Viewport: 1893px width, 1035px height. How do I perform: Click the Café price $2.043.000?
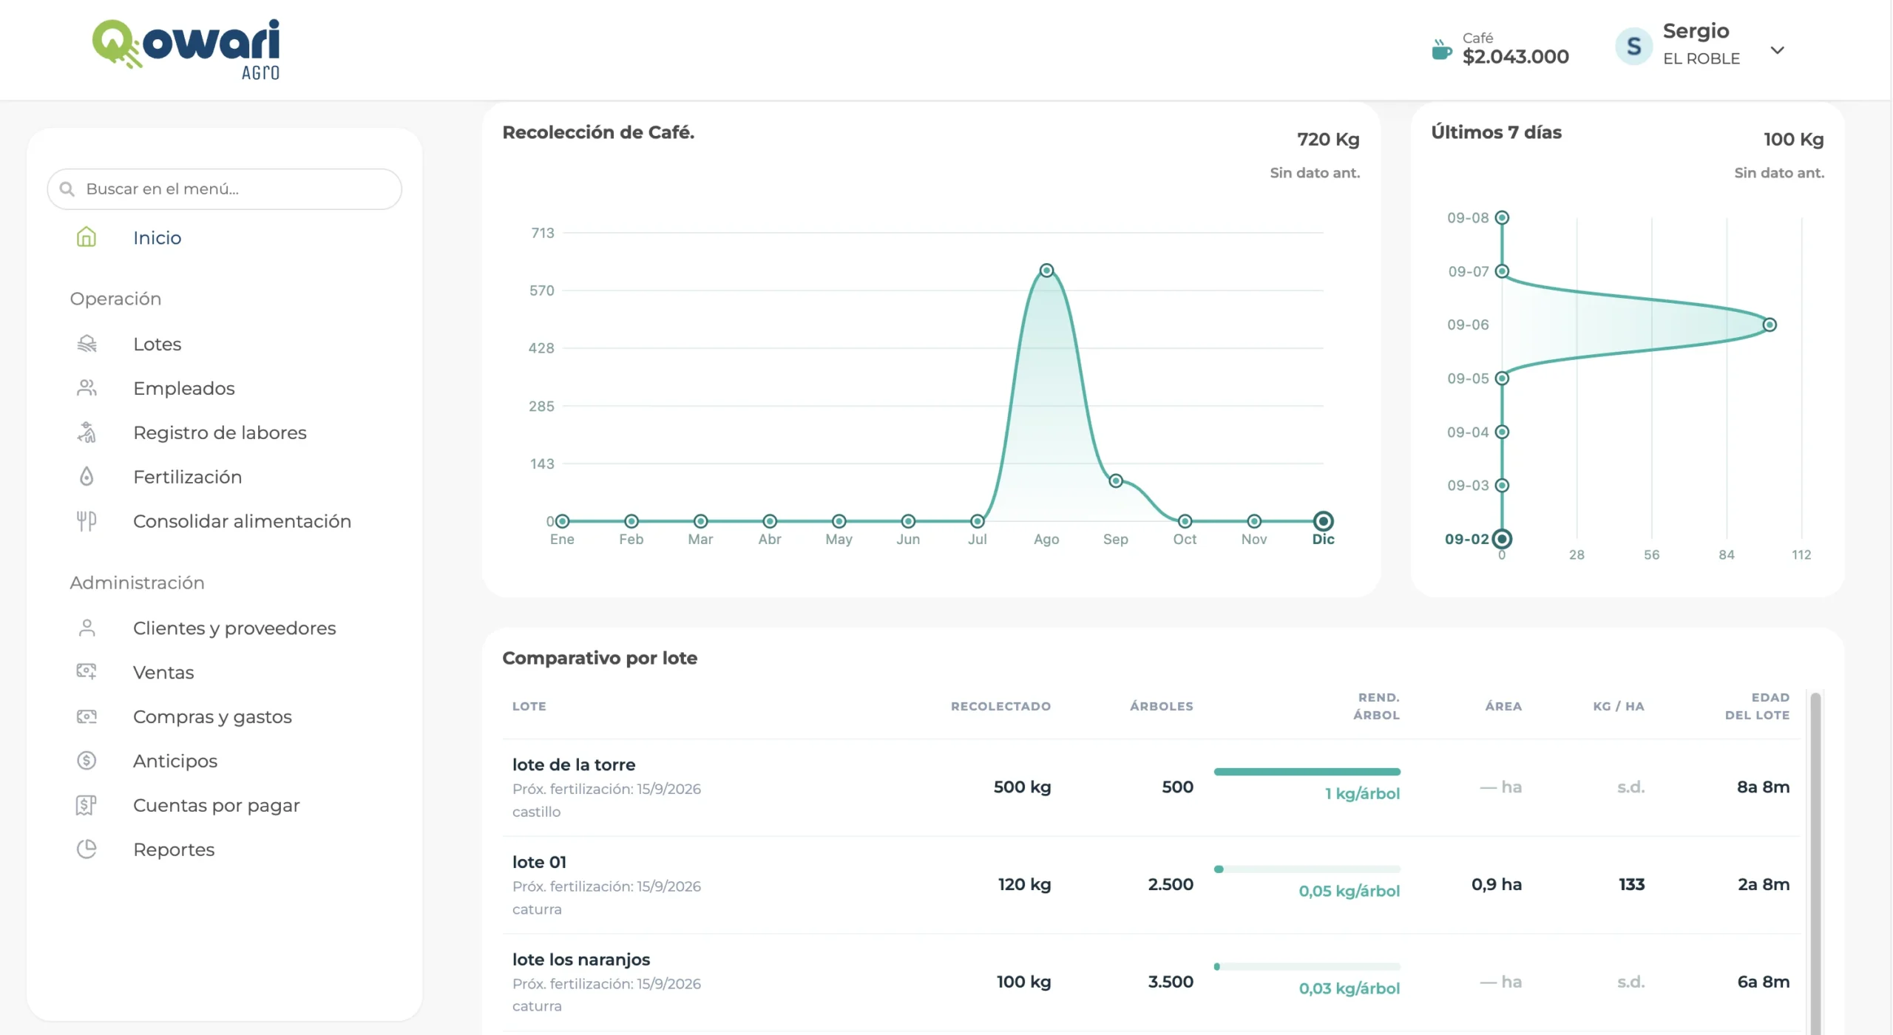click(x=1515, y=56)
